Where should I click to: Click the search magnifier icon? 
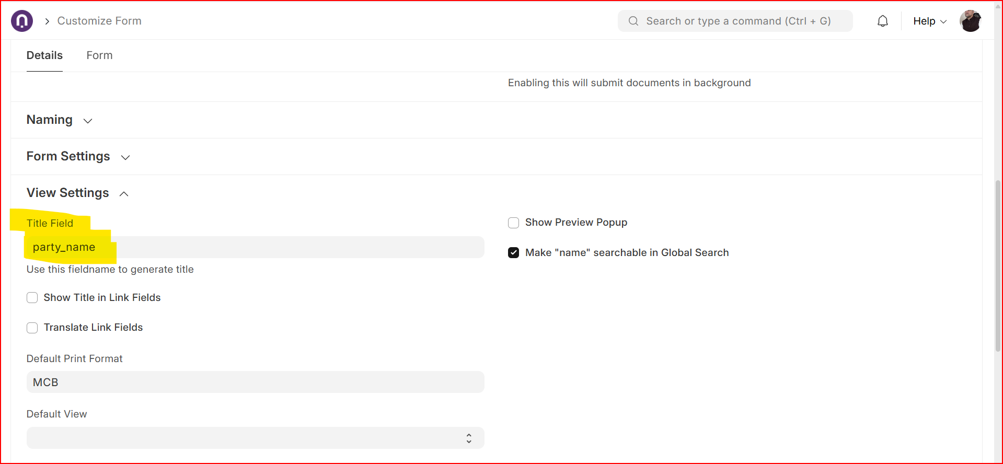(633, 21)
